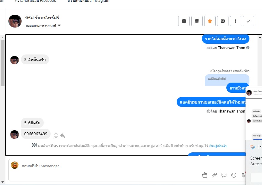Viewport: 262px width, 185px height.
Task: Open the help question mark beside Thanawan Thon
Action: point(248,48)
